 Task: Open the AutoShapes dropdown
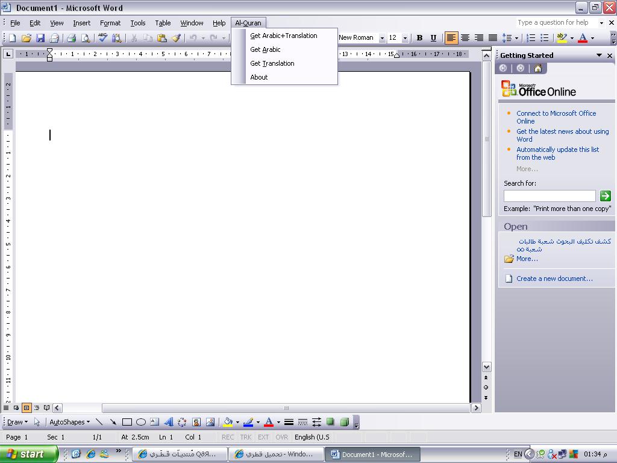70,422
